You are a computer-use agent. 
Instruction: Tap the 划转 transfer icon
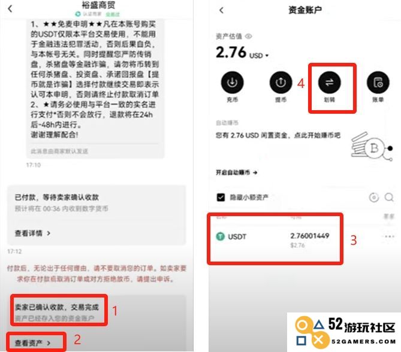point(330,83)
